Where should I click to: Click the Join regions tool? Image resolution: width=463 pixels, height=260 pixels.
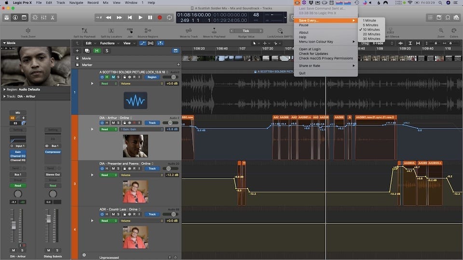(130, 30)
